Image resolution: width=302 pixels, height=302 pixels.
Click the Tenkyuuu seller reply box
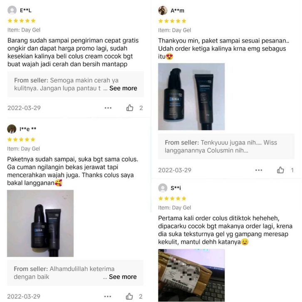pos(226,146)
